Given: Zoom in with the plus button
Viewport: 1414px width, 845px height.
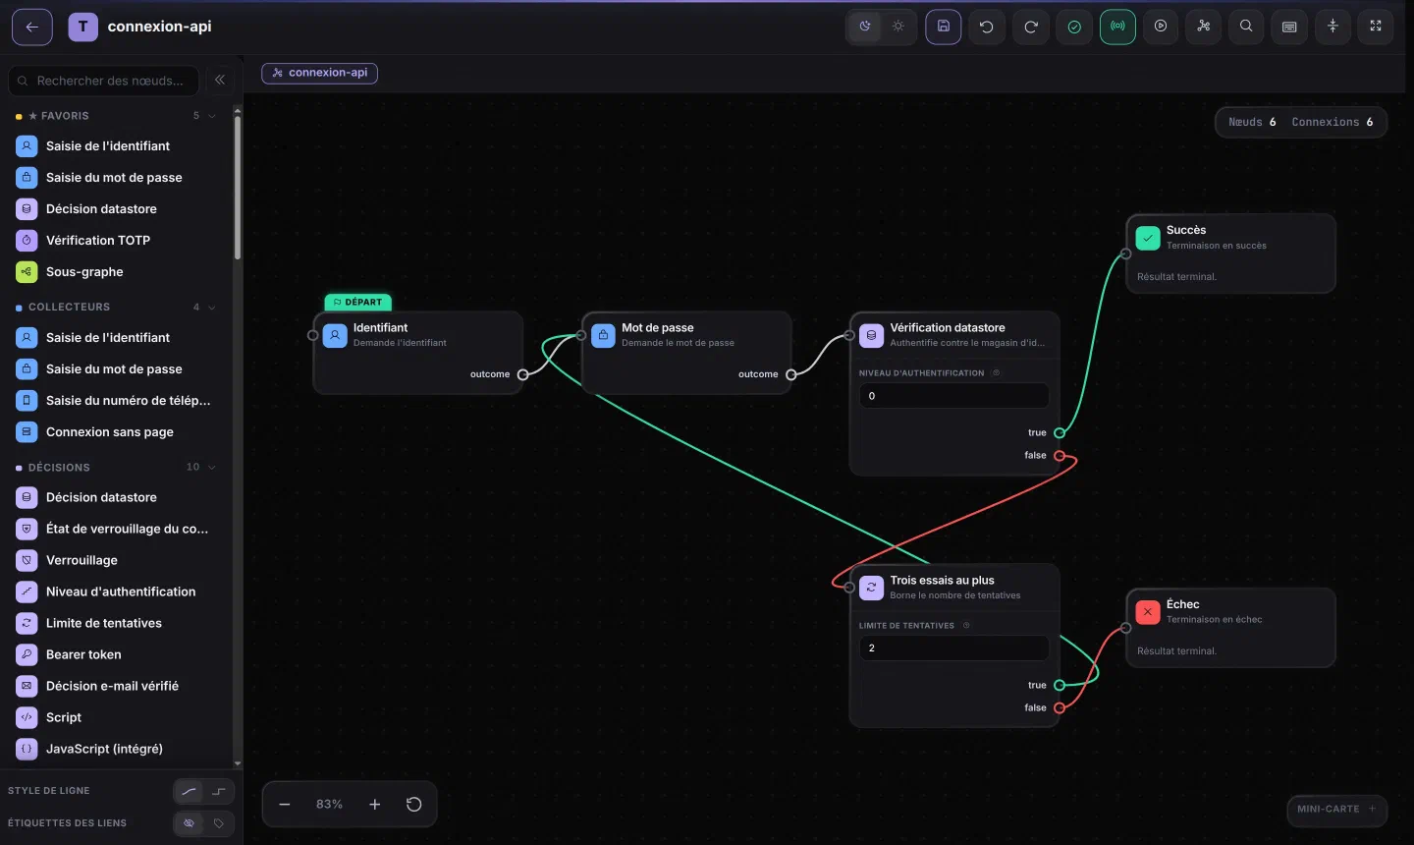Looking at the screenshot, I should coord(374,804).
